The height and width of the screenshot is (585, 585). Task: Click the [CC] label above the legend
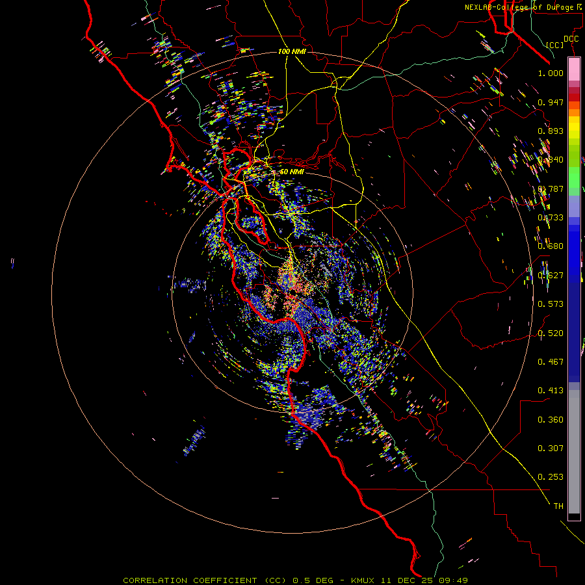tap(555, 45)
